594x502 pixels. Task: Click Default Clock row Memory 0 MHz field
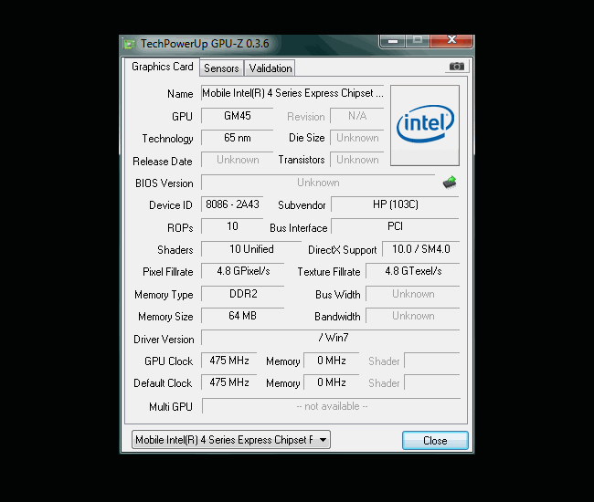tap(332, 382)
